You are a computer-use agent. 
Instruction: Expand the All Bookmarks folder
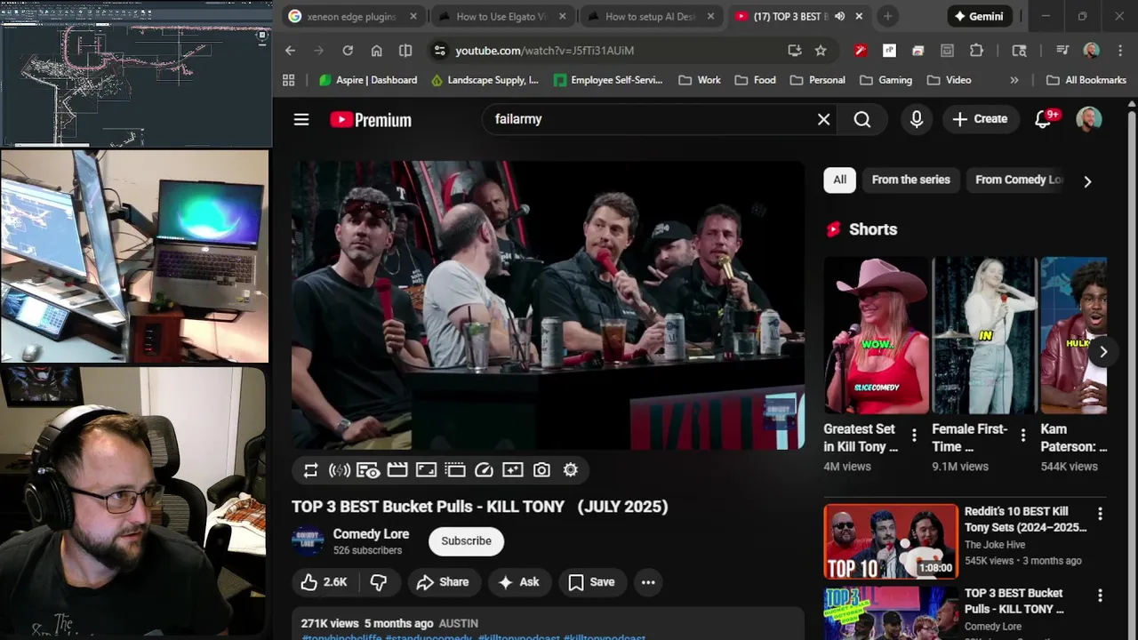[x=1086, y=80]
